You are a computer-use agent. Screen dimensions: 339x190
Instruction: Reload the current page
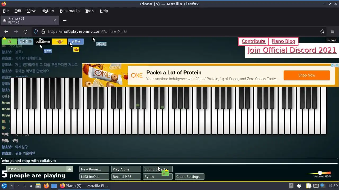(x=25, y=31)
